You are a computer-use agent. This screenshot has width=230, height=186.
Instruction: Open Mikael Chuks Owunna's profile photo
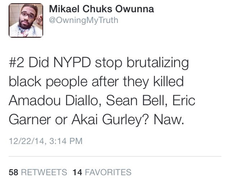(26, 20)
